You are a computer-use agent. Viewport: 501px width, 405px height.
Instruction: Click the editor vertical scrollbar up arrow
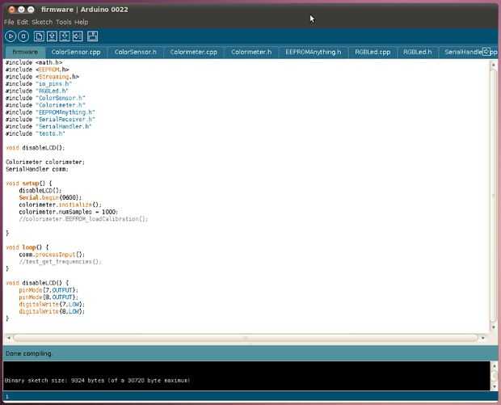click(493, 65)
